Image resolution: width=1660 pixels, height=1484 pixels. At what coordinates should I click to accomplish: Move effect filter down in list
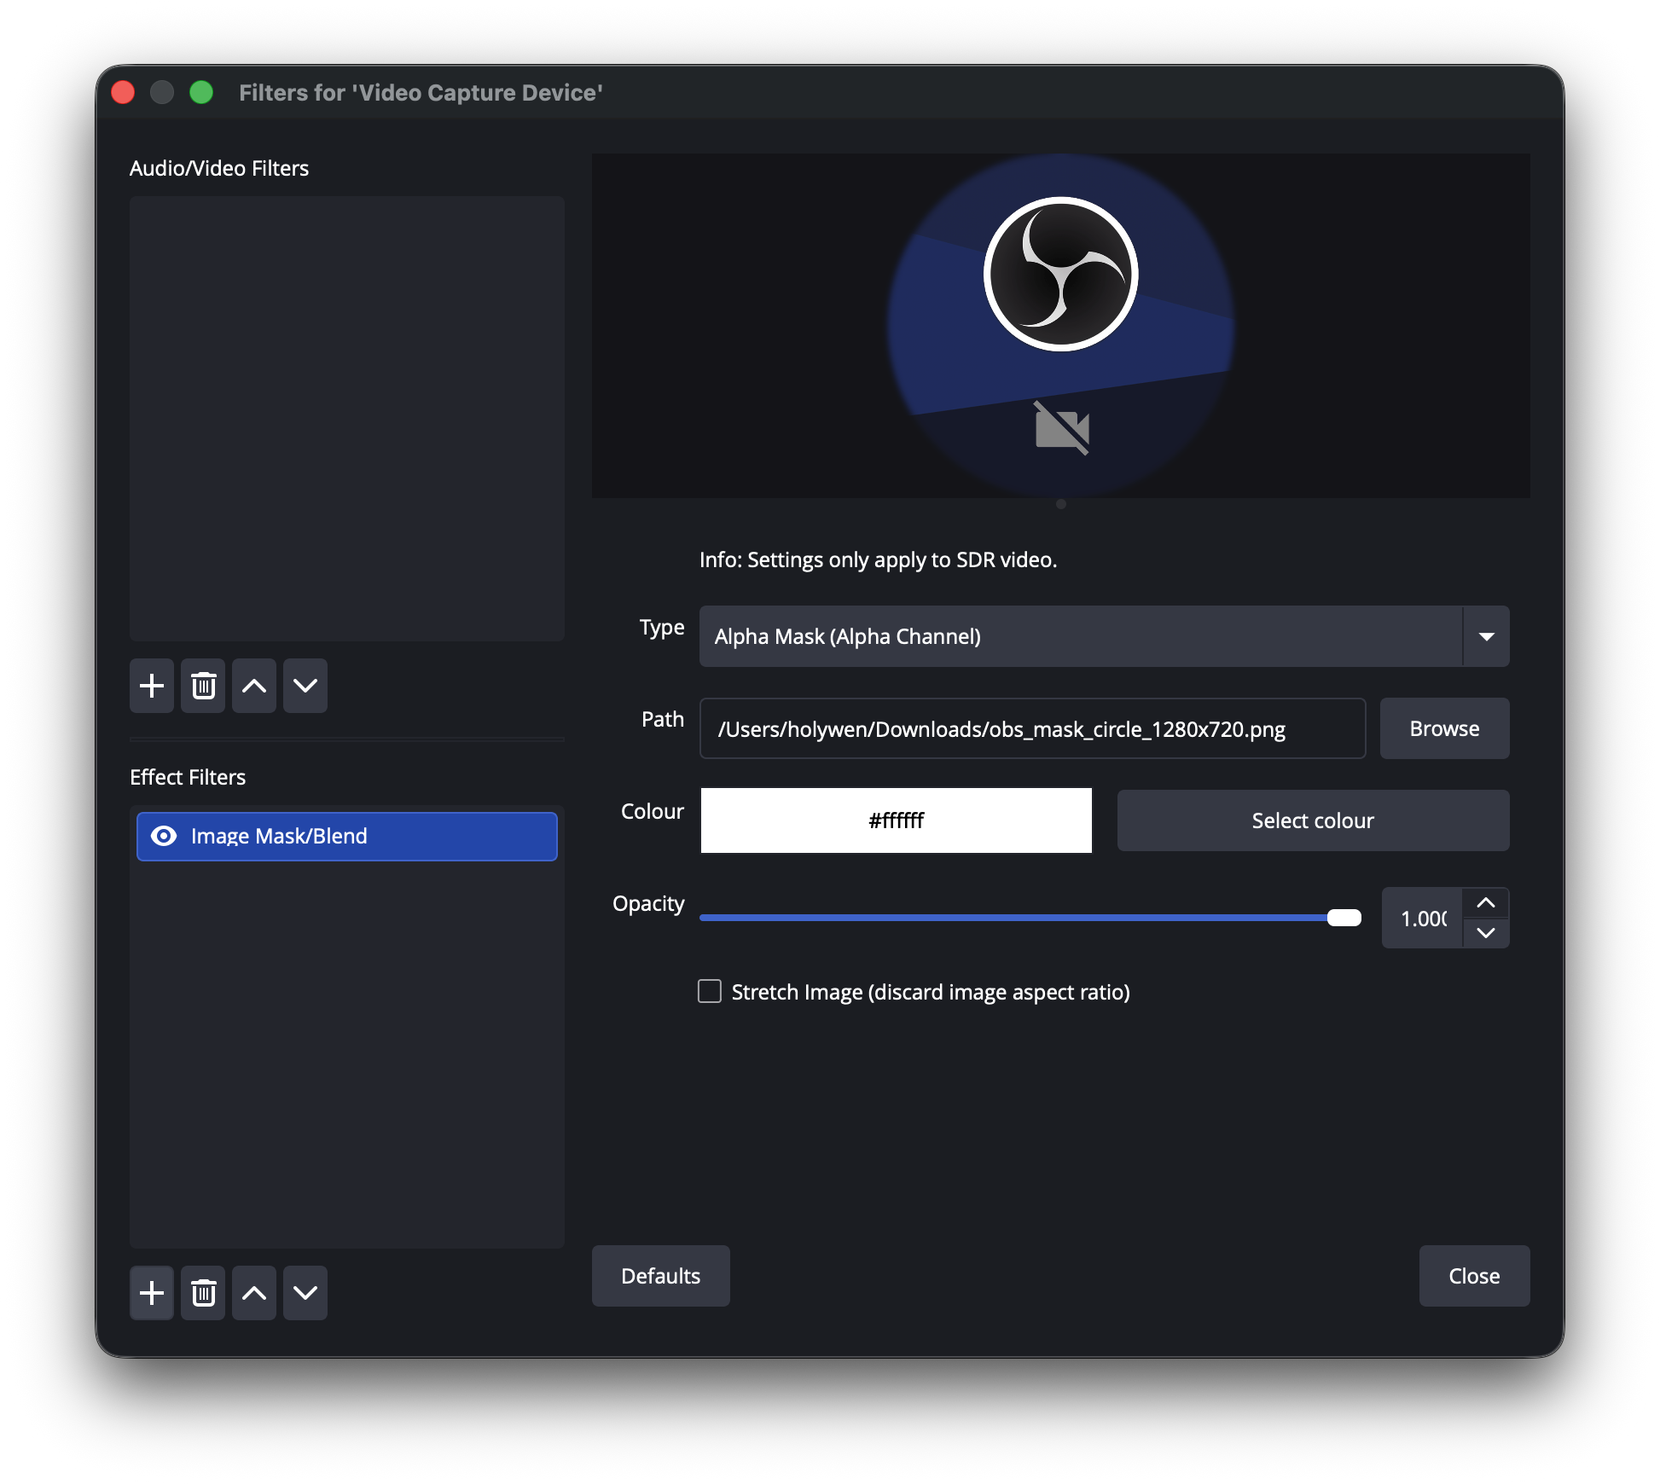305,1293
